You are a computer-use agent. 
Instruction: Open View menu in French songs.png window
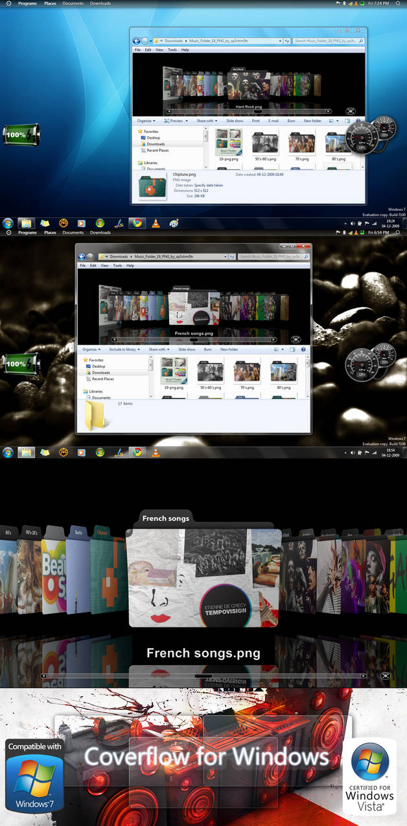[x=105, y=265]
